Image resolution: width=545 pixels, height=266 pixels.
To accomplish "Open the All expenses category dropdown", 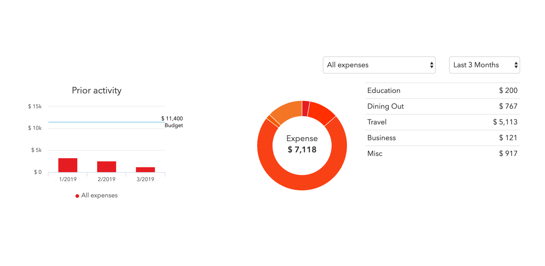I will tap(379, 65).
